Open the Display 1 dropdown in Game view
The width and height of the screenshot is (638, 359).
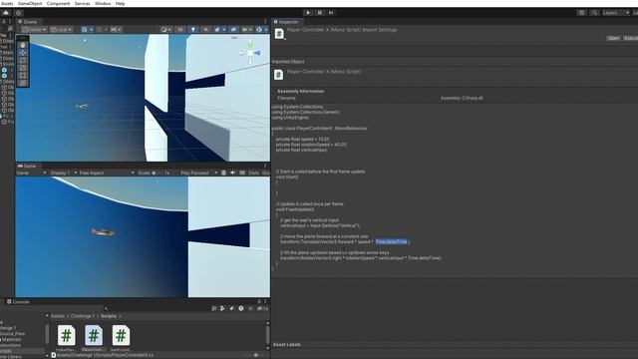click(63, 173)
